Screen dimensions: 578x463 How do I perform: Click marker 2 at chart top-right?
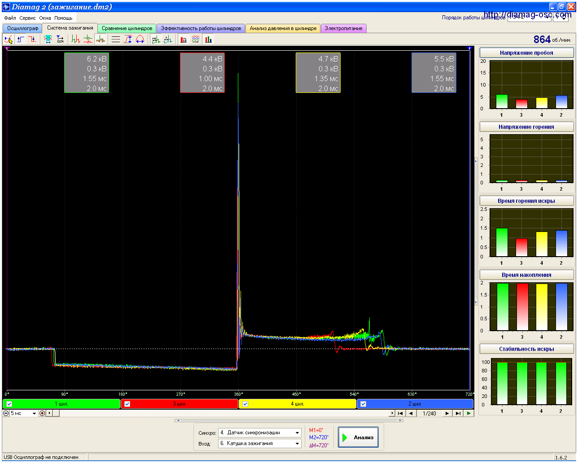click(x=470, y=48)
